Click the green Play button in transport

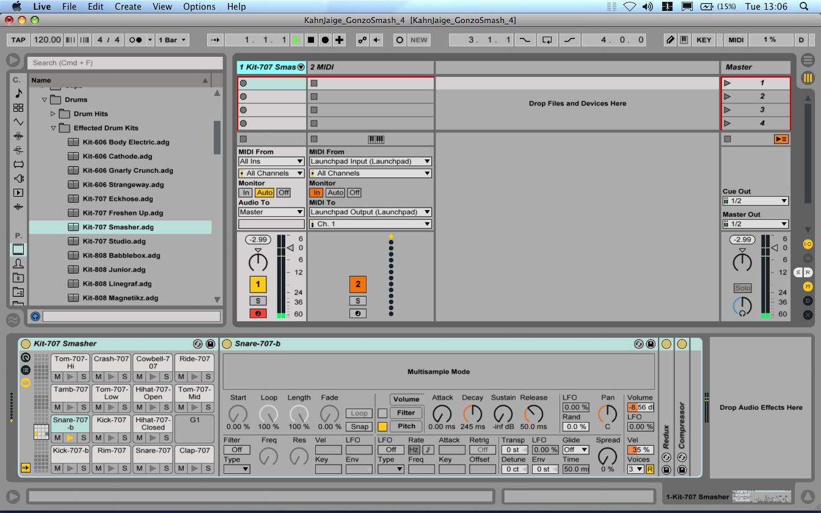[x=296, y=40]
